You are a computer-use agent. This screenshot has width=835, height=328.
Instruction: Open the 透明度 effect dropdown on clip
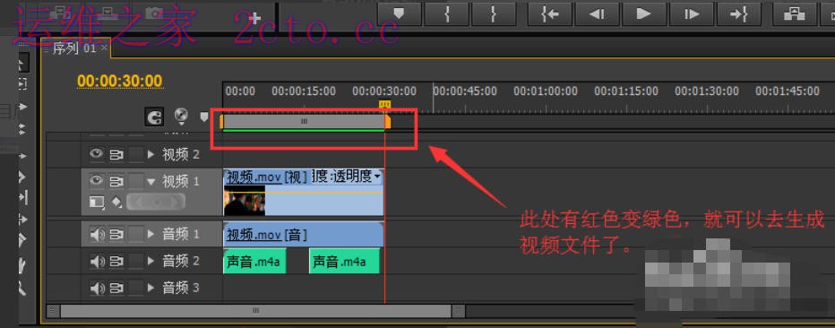[x=377, y=177]
